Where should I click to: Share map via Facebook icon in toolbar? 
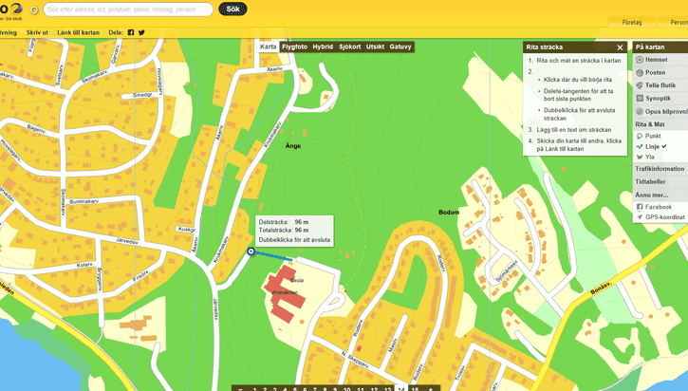[131, 32]
